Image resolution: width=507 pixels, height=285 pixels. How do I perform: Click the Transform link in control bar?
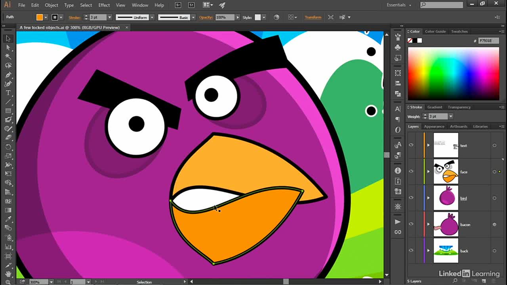point(313,17)
